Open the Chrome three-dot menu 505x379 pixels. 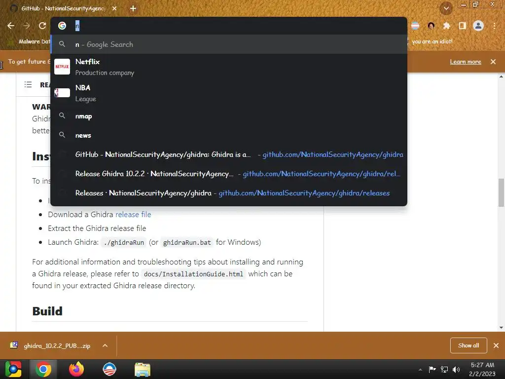coord(494,26)
